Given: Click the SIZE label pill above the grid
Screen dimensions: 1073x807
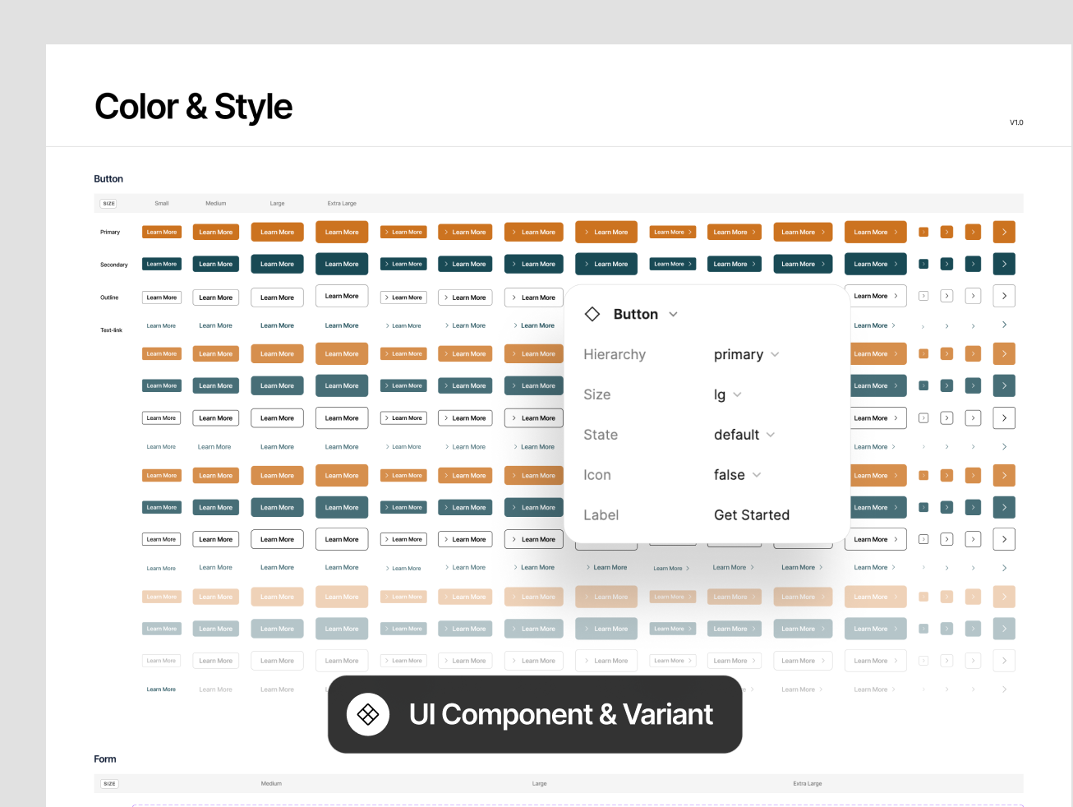Looking at the screenshot, I should coord(108,203).
